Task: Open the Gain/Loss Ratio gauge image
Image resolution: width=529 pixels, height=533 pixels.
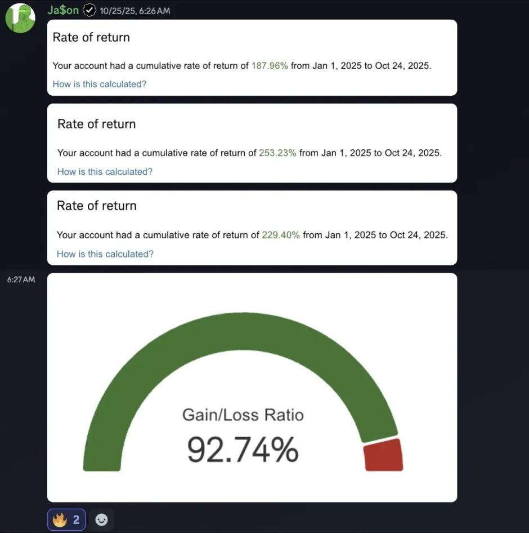Action: point(252,388)
